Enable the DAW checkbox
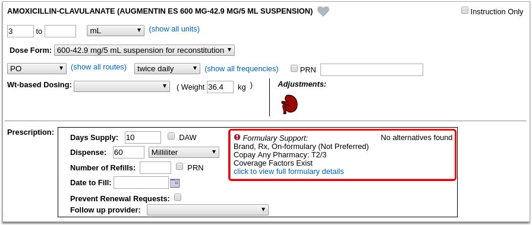 (172, 137)
